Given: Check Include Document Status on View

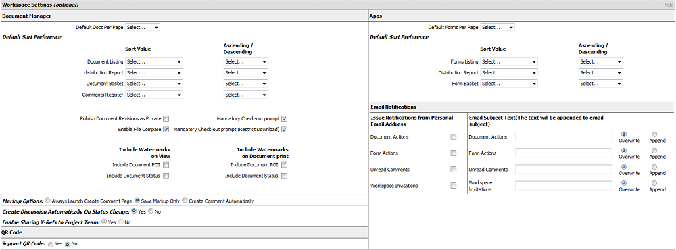Looking at the screenshot, I should point(166,176).
